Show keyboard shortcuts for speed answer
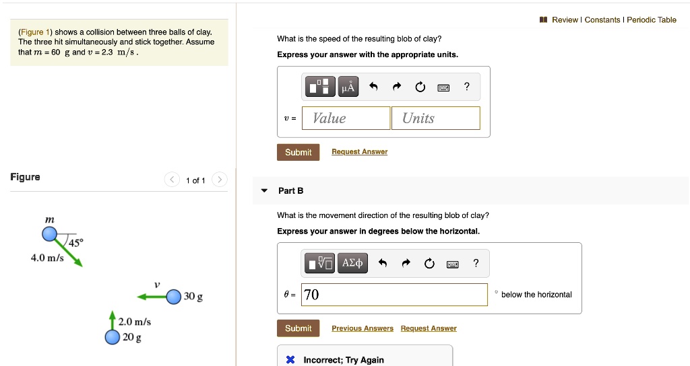 tap(443, 87)
